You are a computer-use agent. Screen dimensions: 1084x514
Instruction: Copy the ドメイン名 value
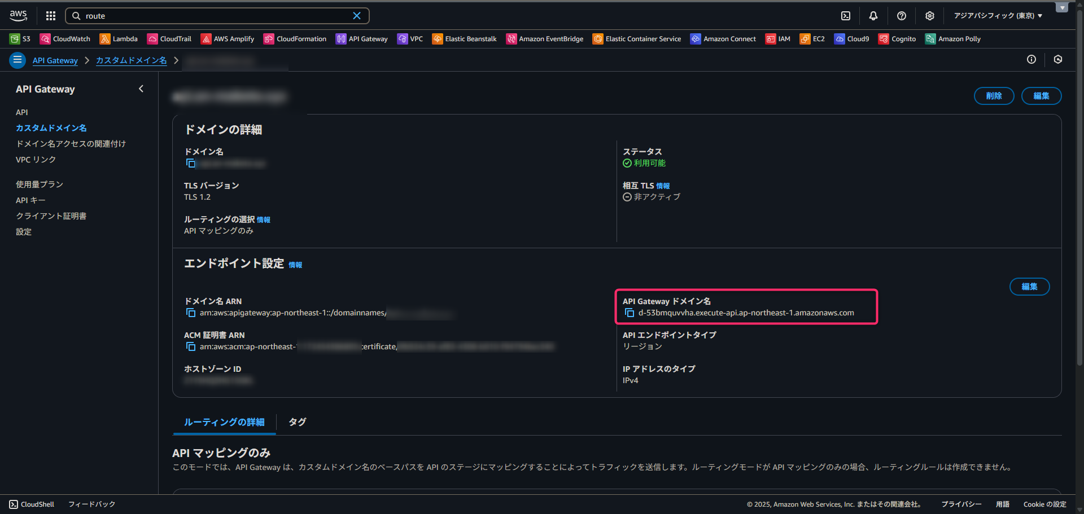[x=191, y=163]
